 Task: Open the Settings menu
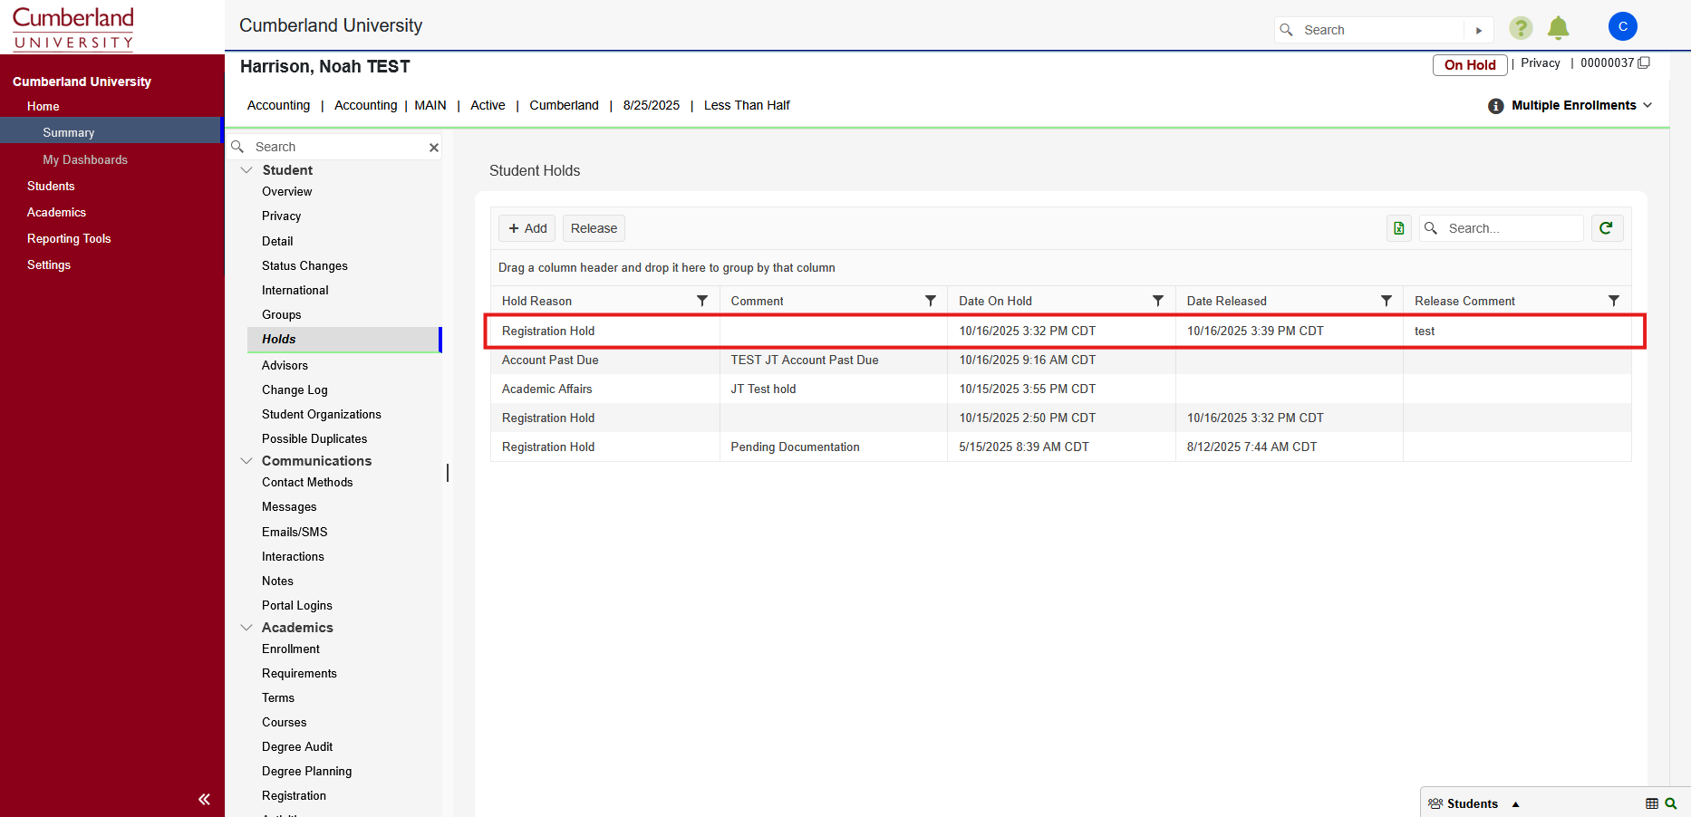49,264
